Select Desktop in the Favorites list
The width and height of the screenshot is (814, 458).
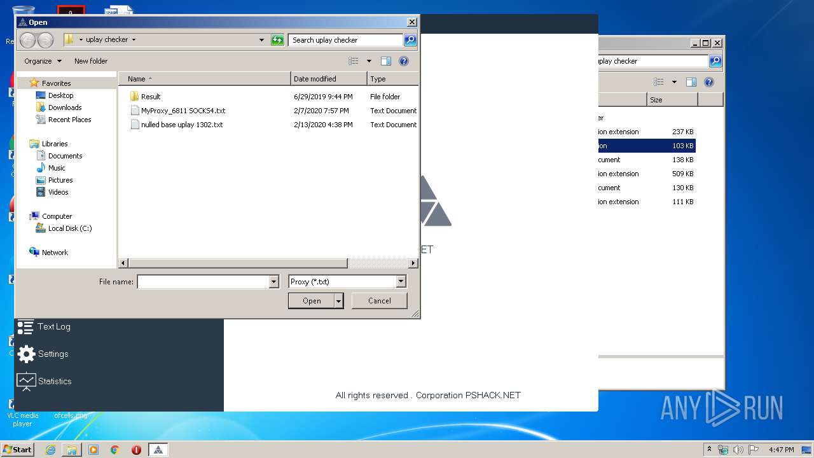(x=60, y=95)
